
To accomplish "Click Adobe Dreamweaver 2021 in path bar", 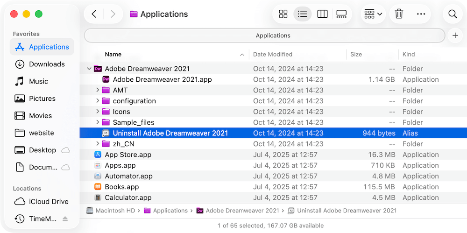I will pyautogui.click(x=238, y=211).
